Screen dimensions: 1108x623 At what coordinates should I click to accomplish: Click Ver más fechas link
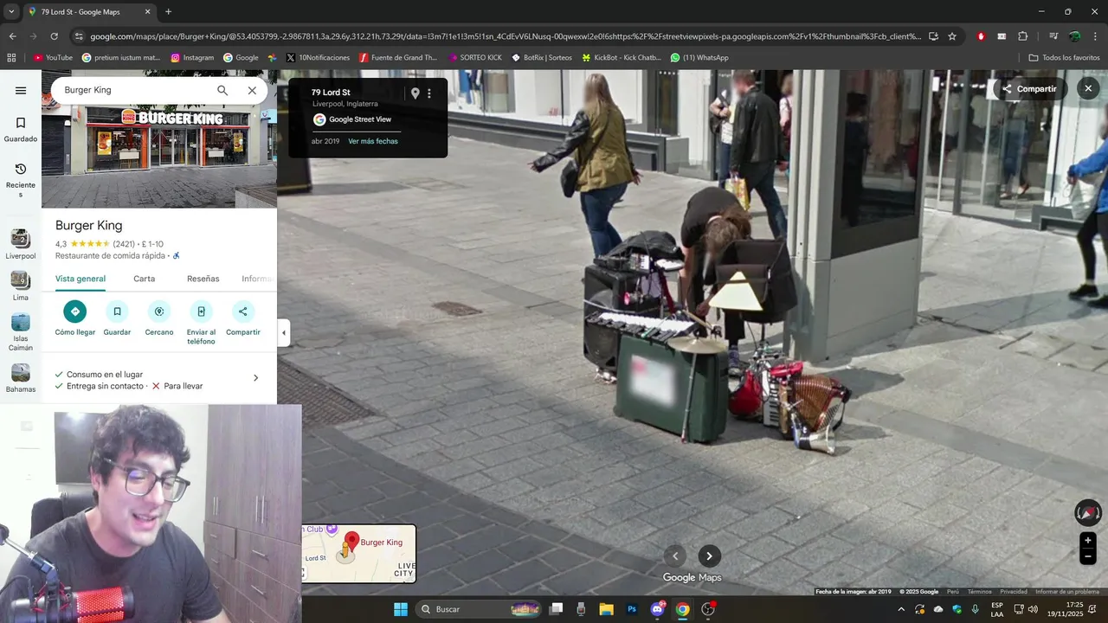point(373,141)
